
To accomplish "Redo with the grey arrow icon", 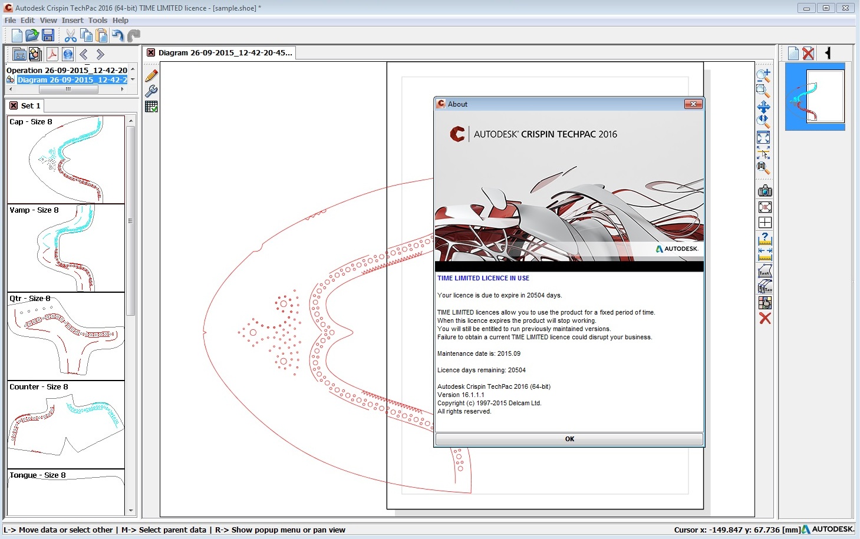I will click(x=134, y=35).
